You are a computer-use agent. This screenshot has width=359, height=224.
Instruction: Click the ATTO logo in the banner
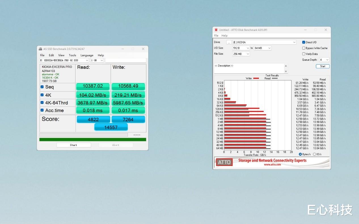pyautogui.click(x=224, y=162)
